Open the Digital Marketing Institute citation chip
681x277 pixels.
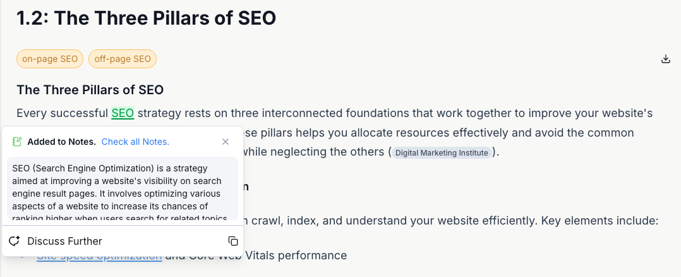point(442,152)
